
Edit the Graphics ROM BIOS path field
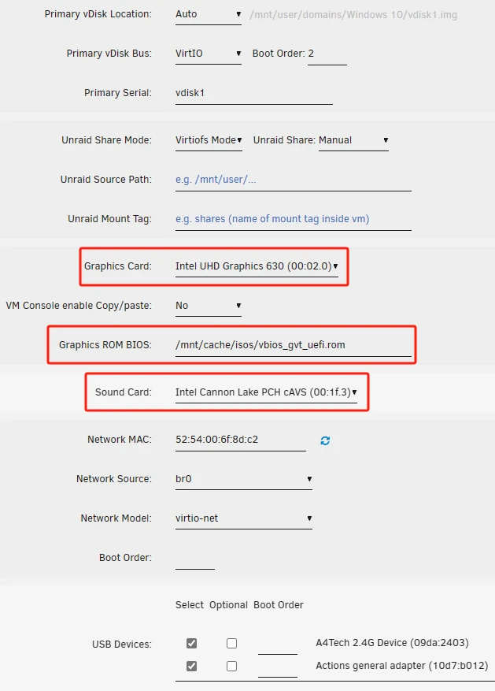coord(293,345)
